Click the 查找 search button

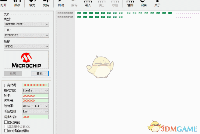point(40,74)
